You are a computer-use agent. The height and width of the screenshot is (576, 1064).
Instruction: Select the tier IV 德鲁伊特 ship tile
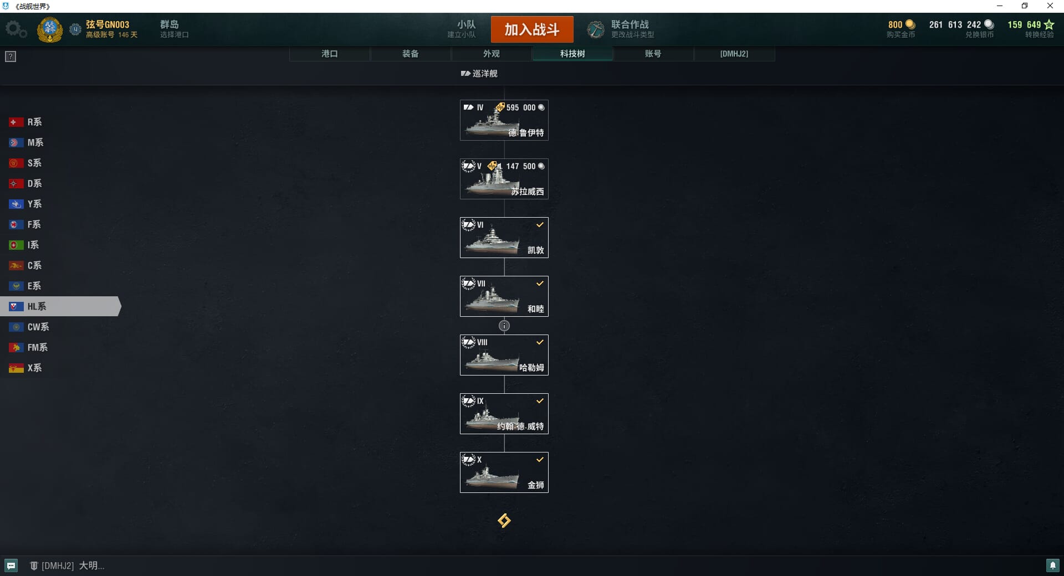(x=504, y=120)
